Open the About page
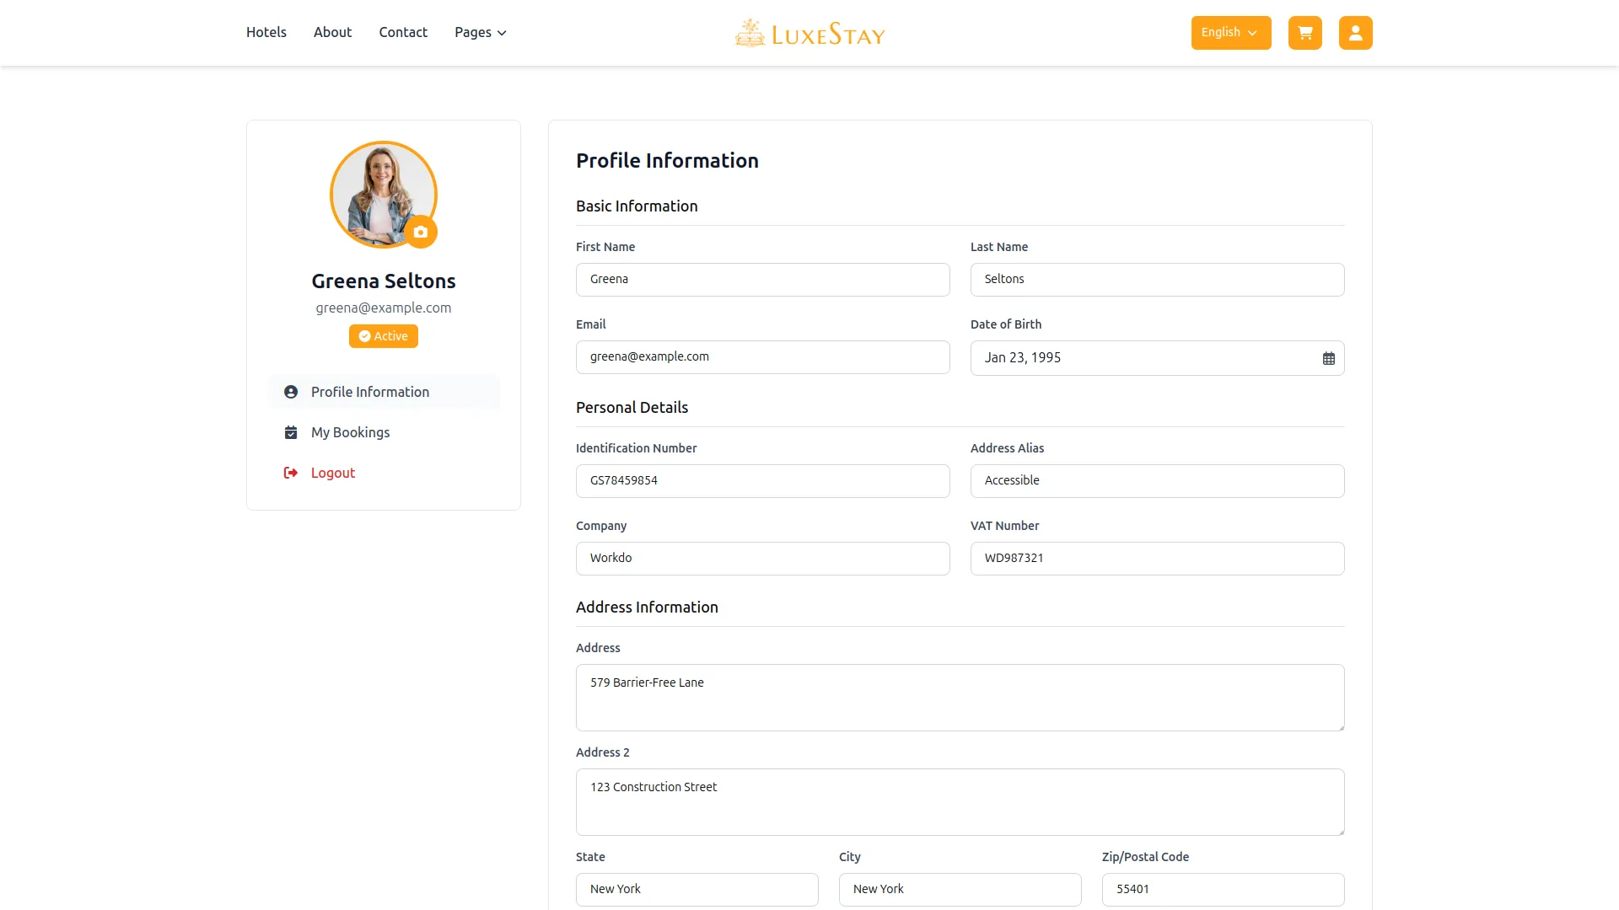The height and width of the screenshot is (910, 1619). (x=332, y=32)
